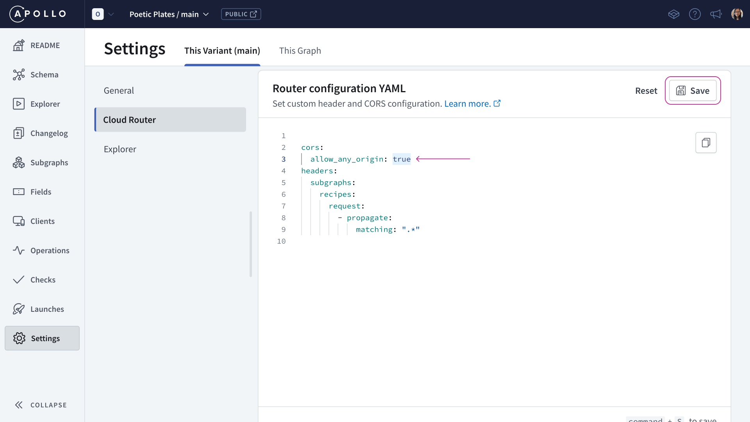
Task: Save the Router configuration YAML
Action: [x=692, y=90]
